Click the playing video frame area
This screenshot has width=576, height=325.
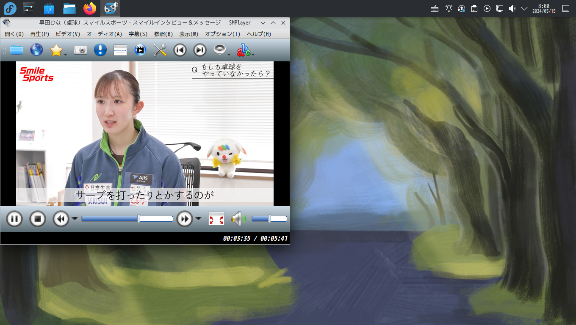coord(145,134)
